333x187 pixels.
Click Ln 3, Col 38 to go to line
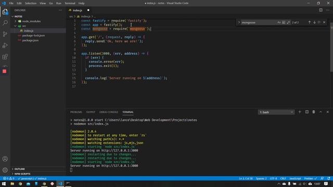pyautogui.click(x=246, y=179)
